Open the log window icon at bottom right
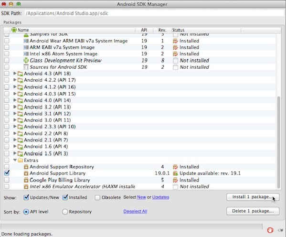286x237 pixels. pos(280,230)
